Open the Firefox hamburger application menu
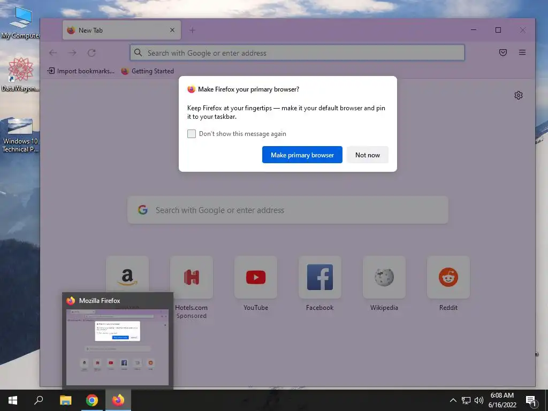The width and height of the screenshot is (548, 411). pos(522,52)
